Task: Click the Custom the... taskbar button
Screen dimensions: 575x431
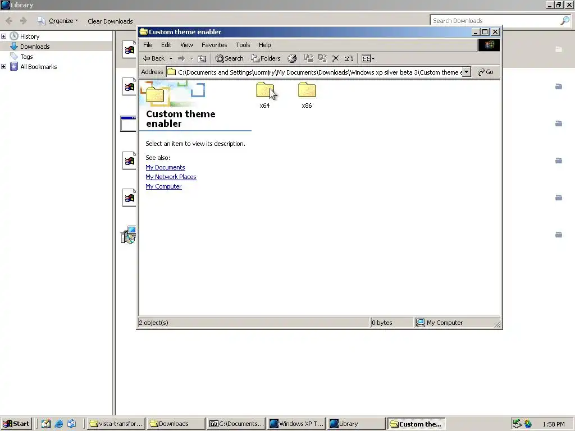Action: click(417, 424)
